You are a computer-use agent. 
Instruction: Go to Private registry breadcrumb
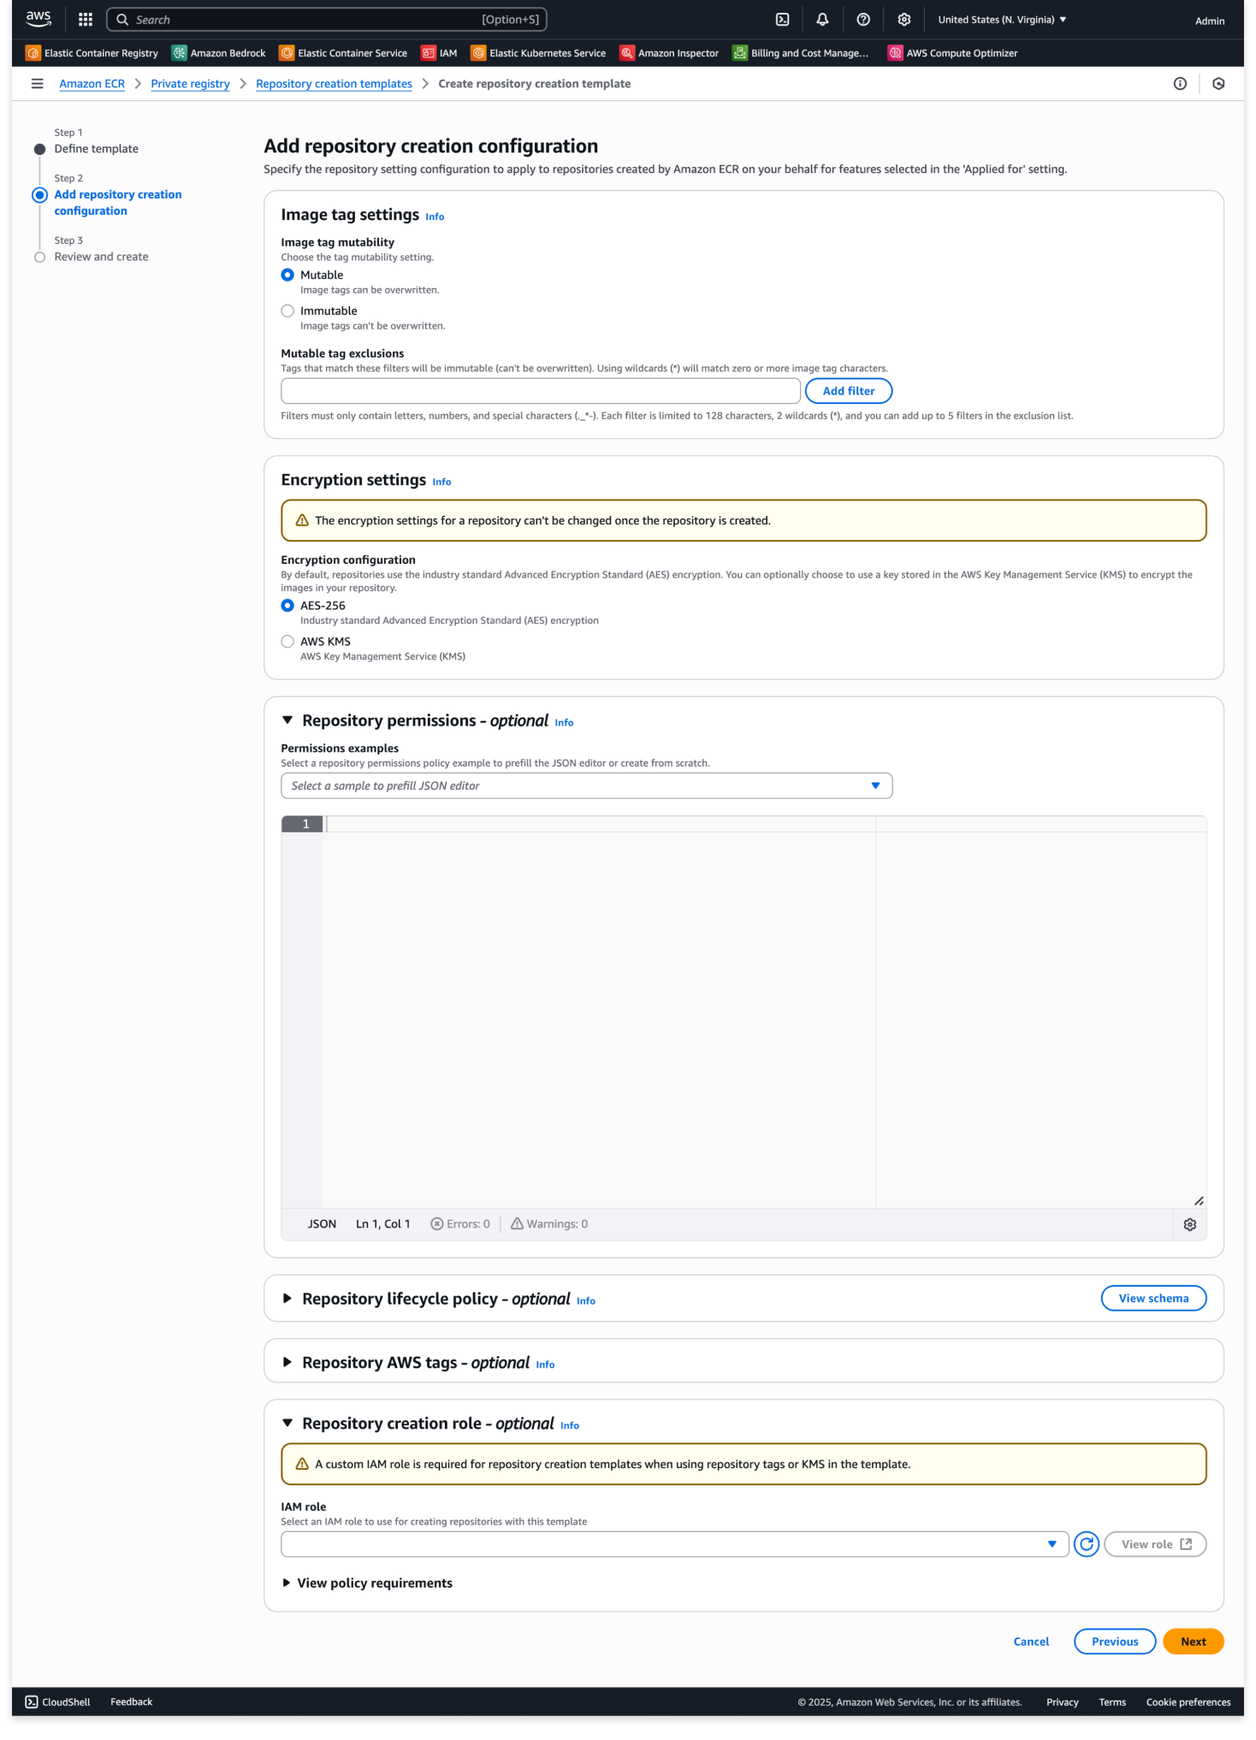pyautogui.click(x=190, y=84)
